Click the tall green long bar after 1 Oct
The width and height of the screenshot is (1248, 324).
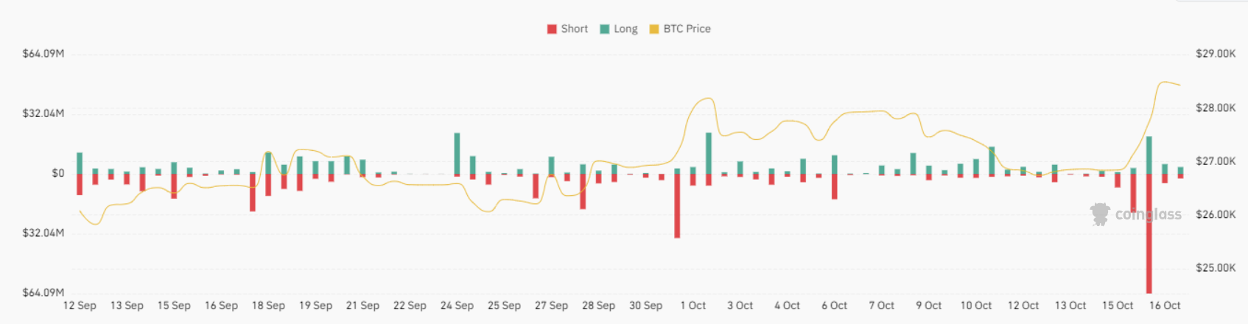[x=709, y=153]
